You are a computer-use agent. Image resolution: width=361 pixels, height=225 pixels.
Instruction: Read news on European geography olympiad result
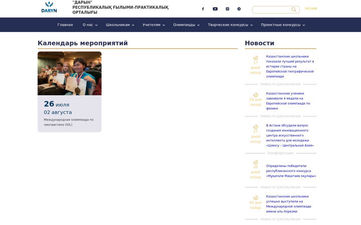pyautogui.click(x=290, y=66)
